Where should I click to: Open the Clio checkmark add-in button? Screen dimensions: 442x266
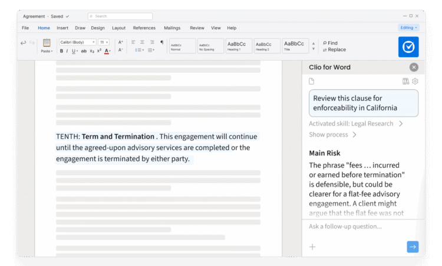(x=408, y=46)
